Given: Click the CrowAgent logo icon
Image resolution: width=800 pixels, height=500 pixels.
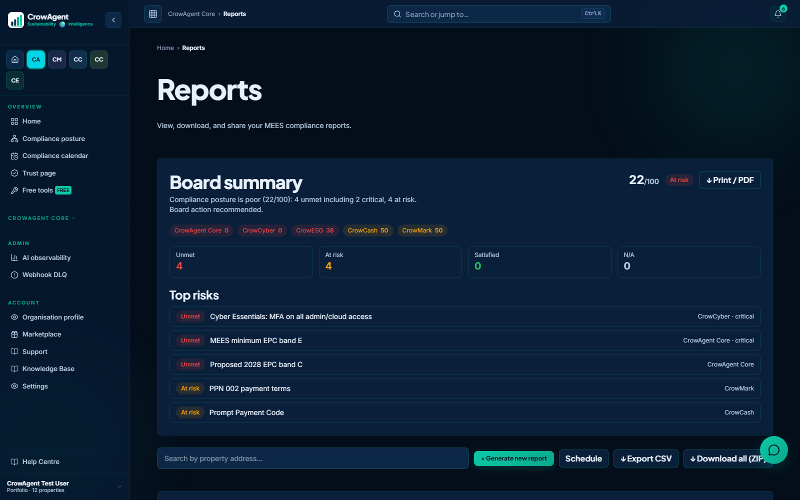Looking at the screenshot, I should [16, 20].
